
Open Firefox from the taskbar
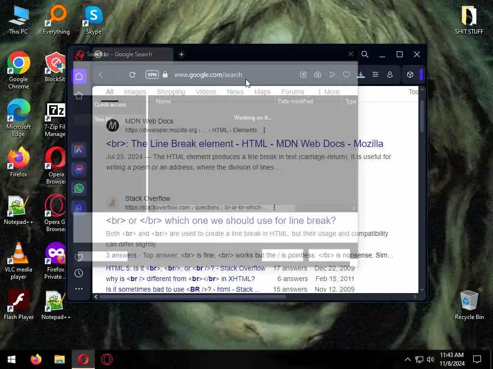pos(36,359)
